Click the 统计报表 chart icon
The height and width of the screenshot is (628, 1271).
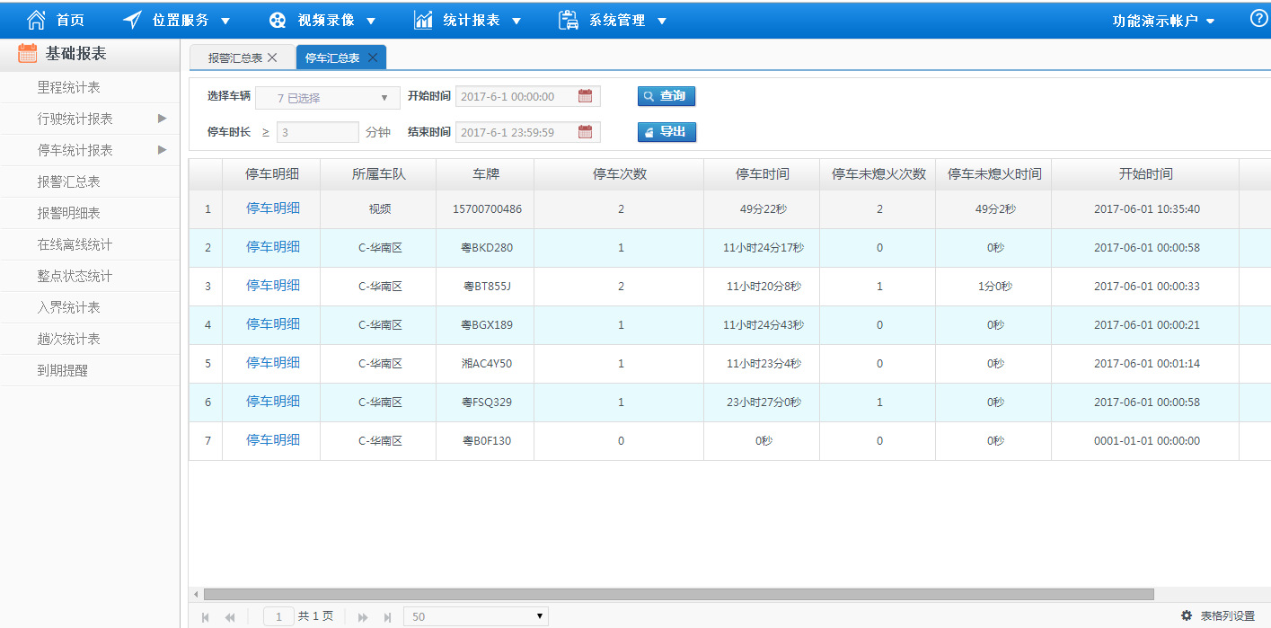coord(424,20)
